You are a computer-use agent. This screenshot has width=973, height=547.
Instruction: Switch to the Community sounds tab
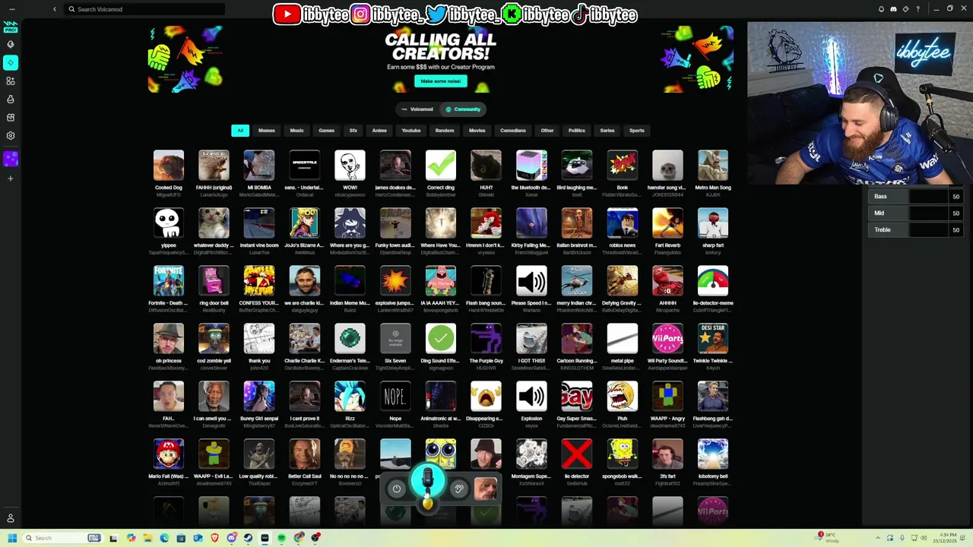tap(463, 109)
